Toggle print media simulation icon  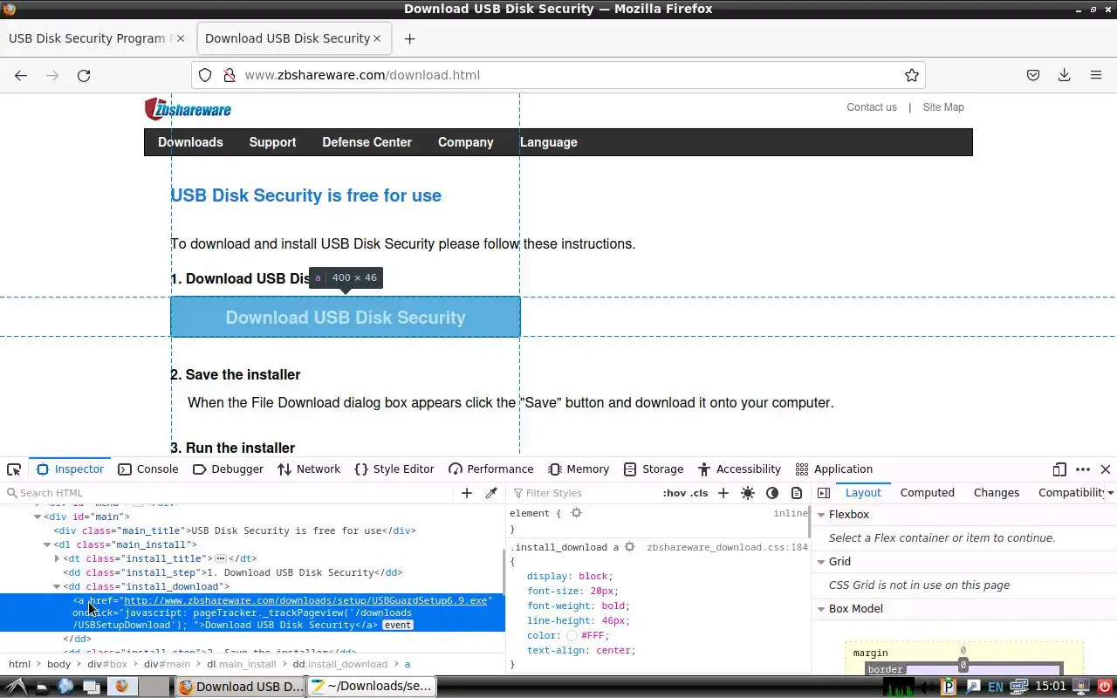click(797, 493)
